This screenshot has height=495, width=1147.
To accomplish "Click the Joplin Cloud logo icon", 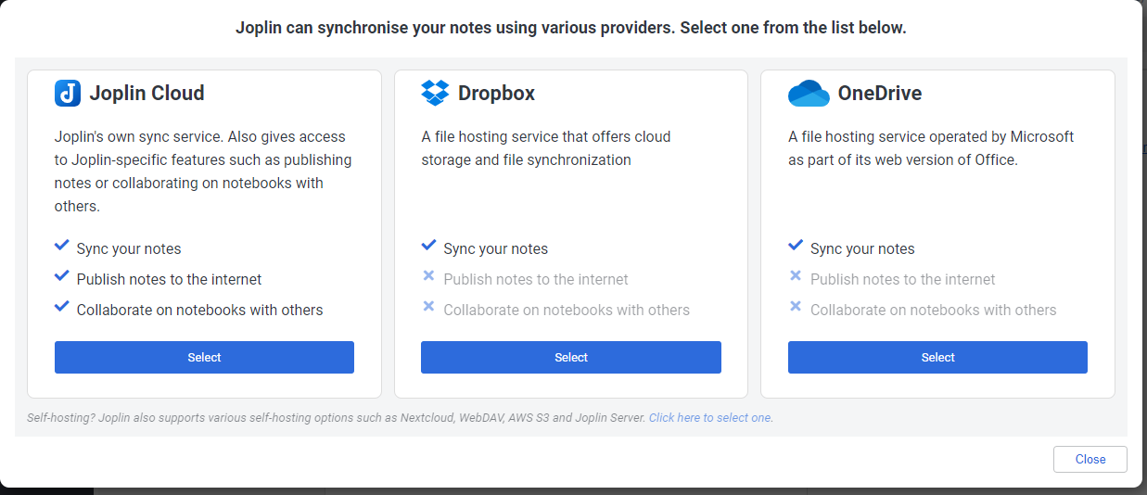I will coord(68,93).
